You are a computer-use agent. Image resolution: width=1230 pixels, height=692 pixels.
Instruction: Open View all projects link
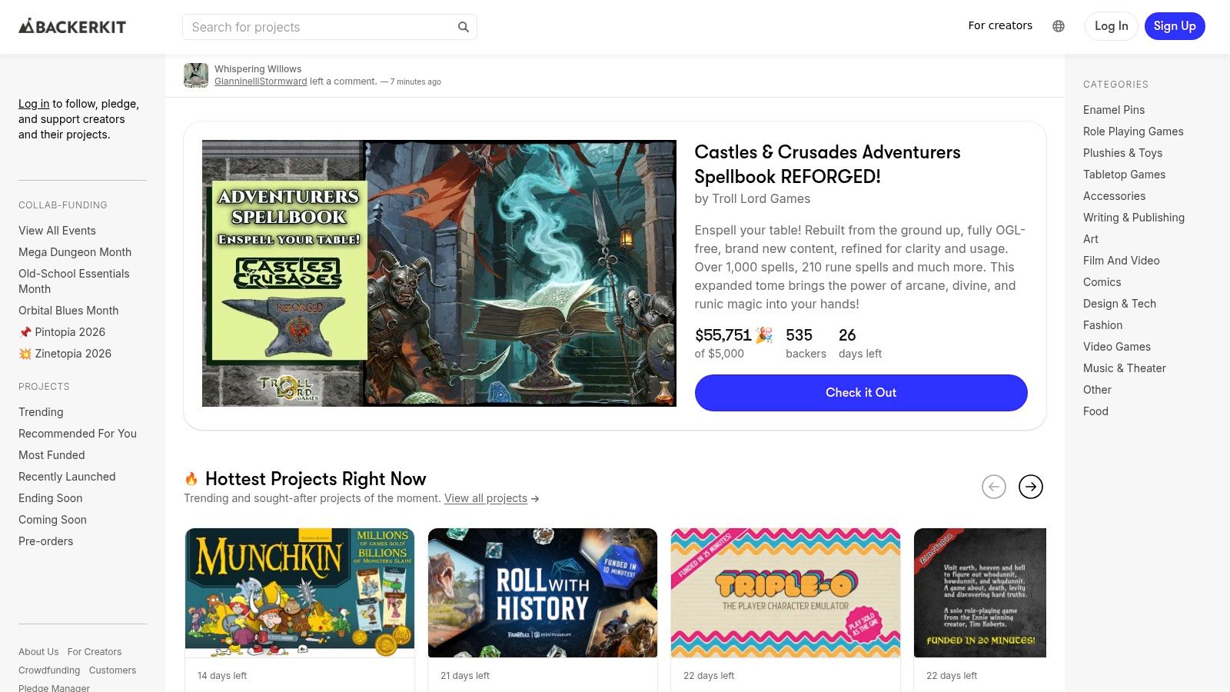[x=486, y=498]
